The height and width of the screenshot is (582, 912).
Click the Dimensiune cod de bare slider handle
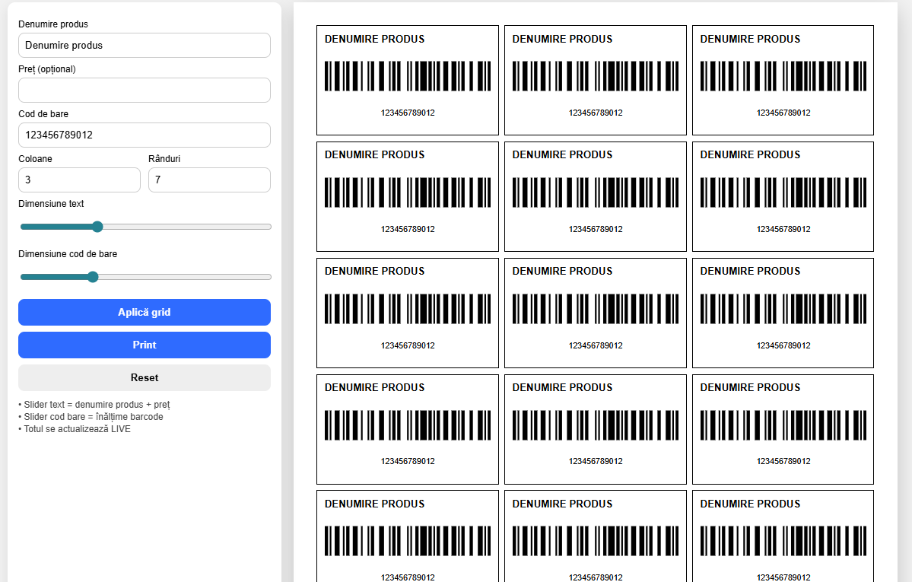coord(93,277)
